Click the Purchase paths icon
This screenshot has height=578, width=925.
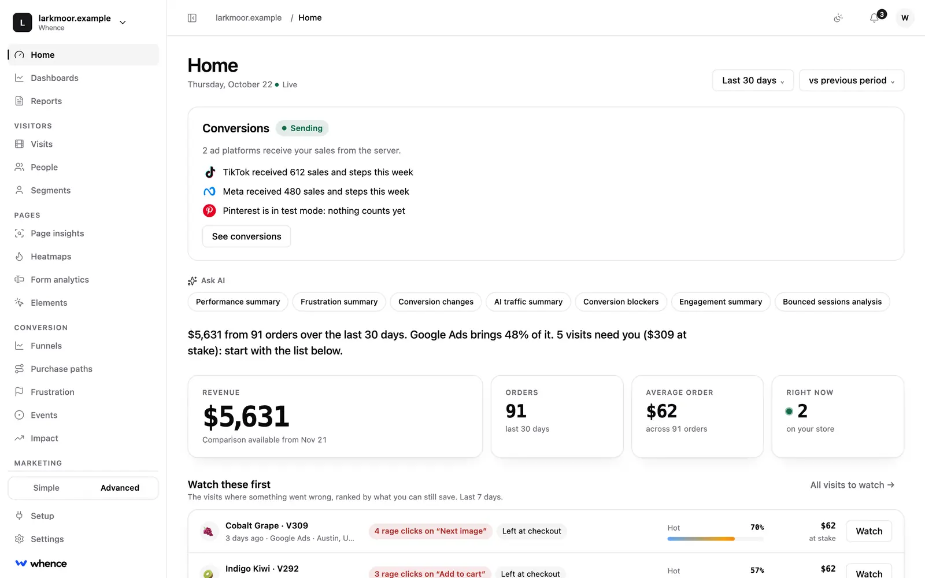[x=19, y=369]
